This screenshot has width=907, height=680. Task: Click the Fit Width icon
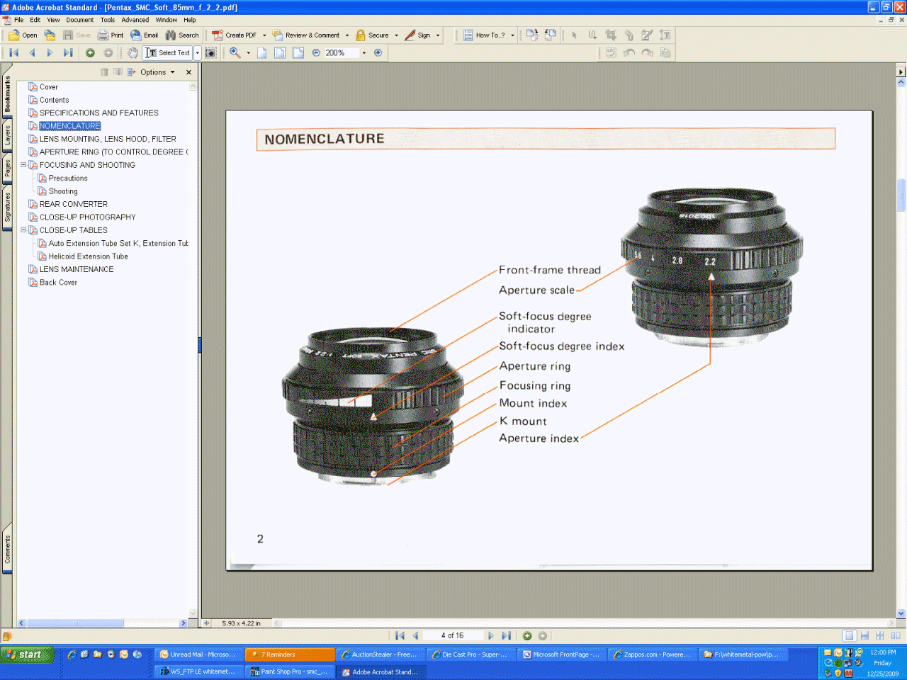coord(298,52)
